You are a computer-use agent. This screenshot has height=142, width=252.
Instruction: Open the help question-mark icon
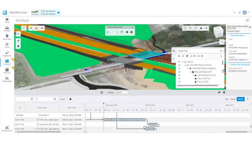point(239,13)
